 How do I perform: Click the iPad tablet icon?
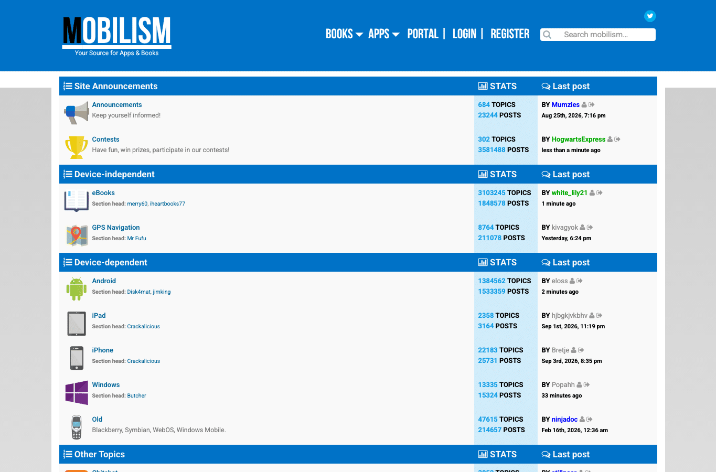pos(77,323)
